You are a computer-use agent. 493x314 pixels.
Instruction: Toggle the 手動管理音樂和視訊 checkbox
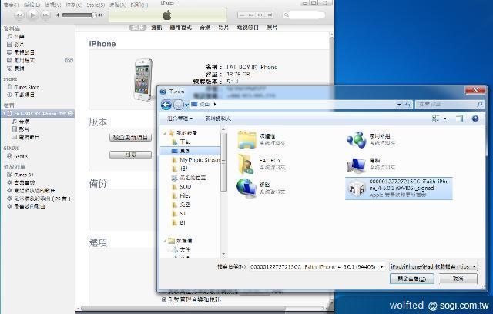click(164, 299)
